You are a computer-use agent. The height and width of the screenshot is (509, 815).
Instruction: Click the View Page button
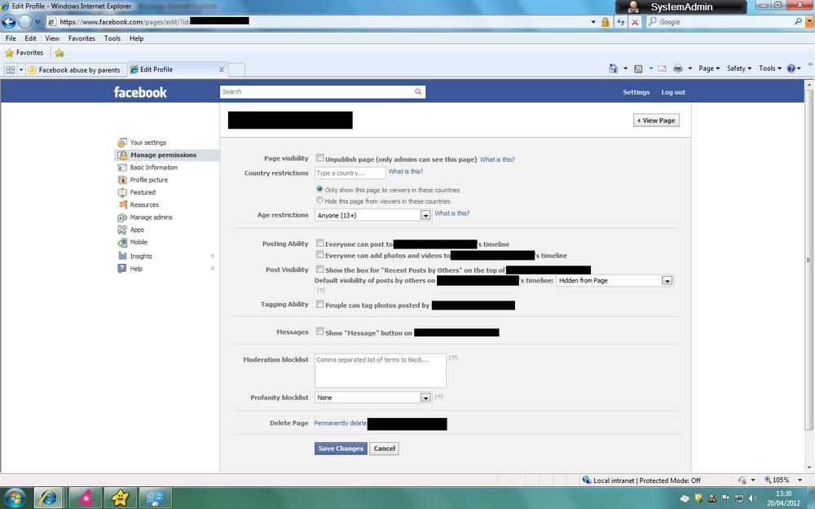[x=656, y=121]
